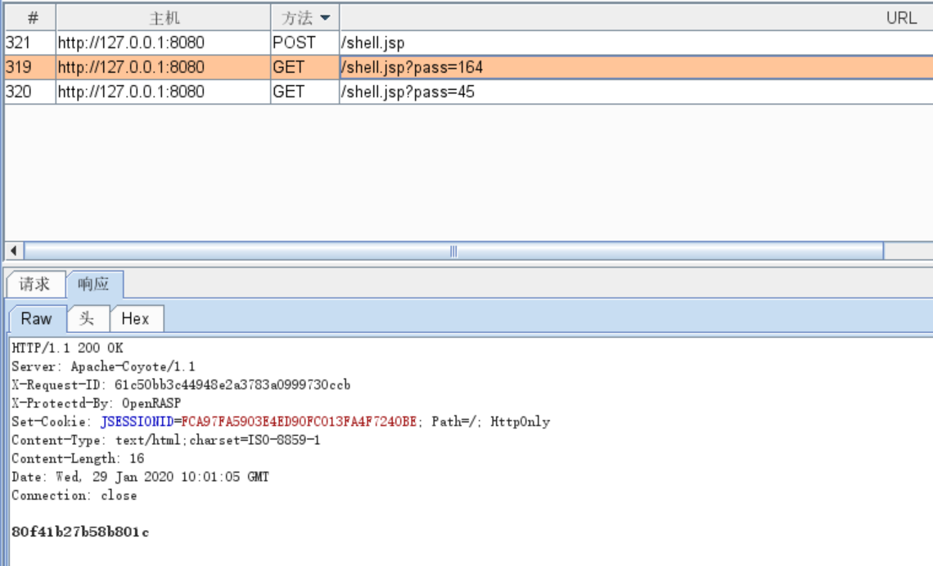Sort by the URL column header
The image size is (933, 566).
click(636, 18)
